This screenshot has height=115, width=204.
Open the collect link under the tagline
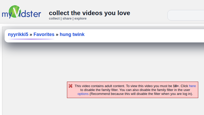pos(54,19)
